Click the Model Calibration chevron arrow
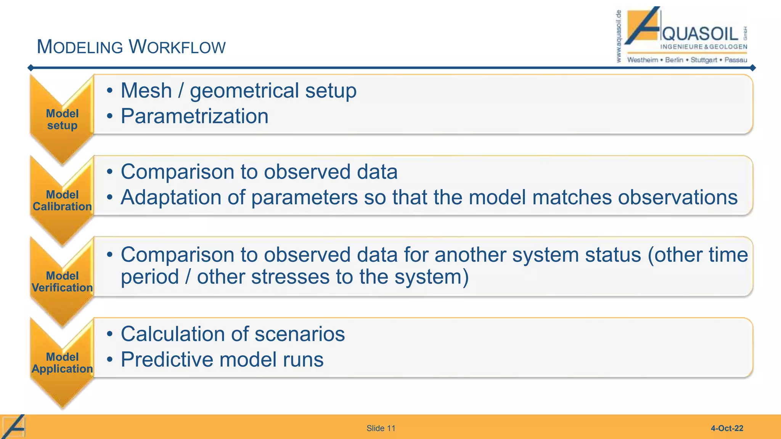 [x=62, y=200]
